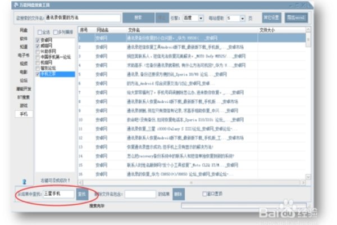Viewport: 337px width, 225px height.
Task: Check the 智友论坛 site checkbox
Action: click(x=38, y=68)
